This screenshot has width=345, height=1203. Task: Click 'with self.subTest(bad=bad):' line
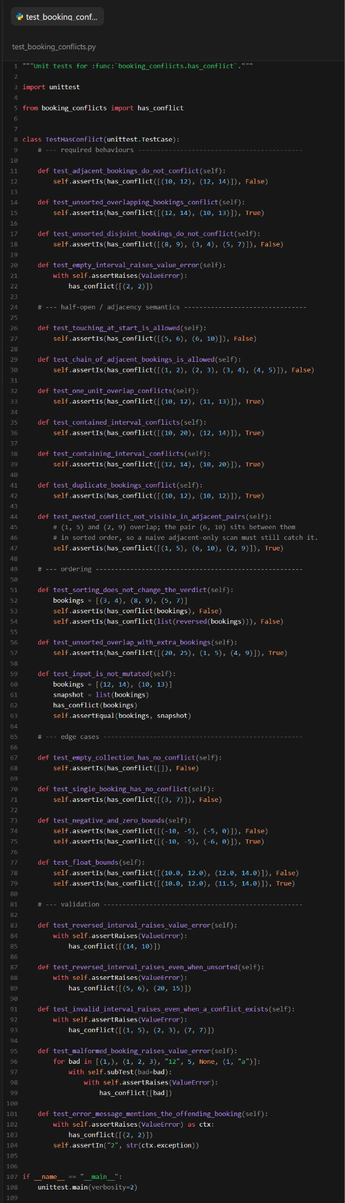(120, 1071)
